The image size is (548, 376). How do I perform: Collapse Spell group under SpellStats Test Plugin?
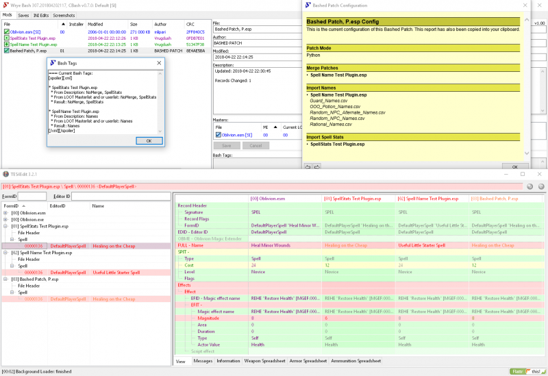click(12, 240)
